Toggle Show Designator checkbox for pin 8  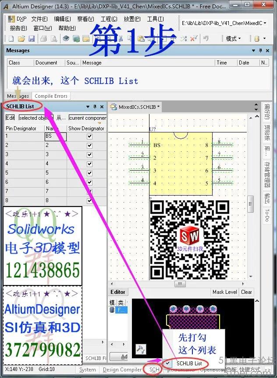(x=89, y=200)
